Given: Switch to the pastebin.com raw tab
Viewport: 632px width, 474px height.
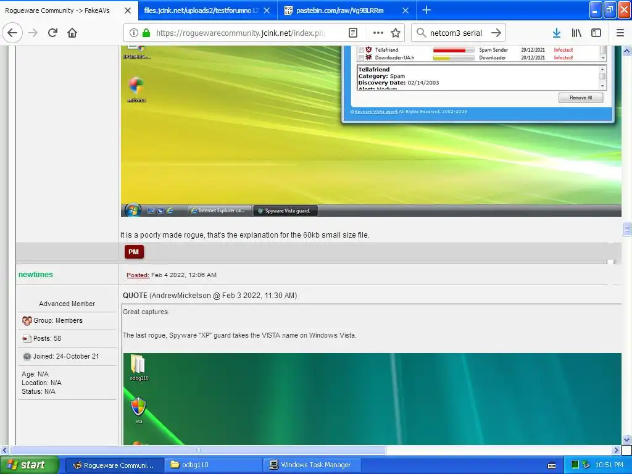Looking at the screenshot, I should click(339, 10).
